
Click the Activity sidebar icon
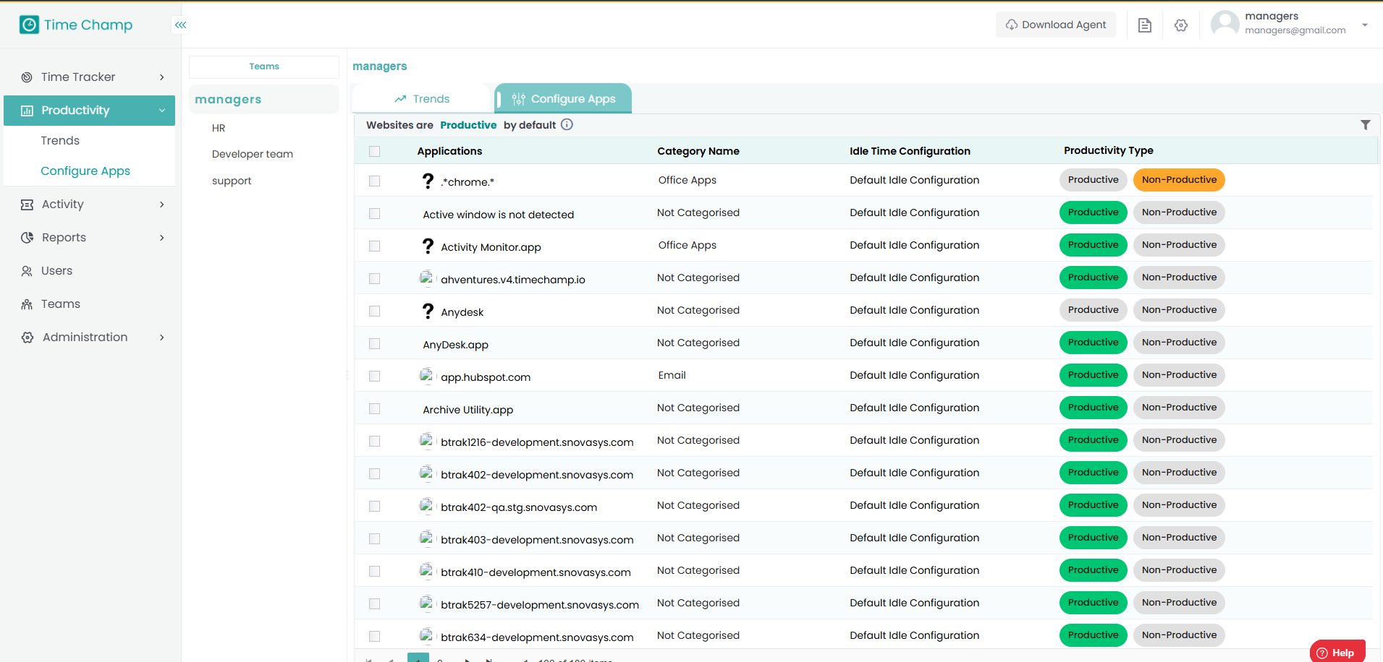click(x=27, y=205)
